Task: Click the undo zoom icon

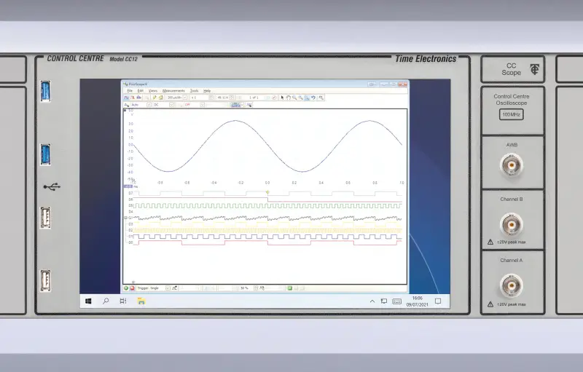Action: tap(314, 97)
